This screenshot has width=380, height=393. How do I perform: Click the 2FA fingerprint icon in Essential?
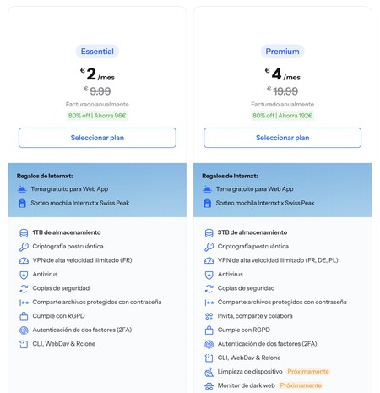point(24,330)
